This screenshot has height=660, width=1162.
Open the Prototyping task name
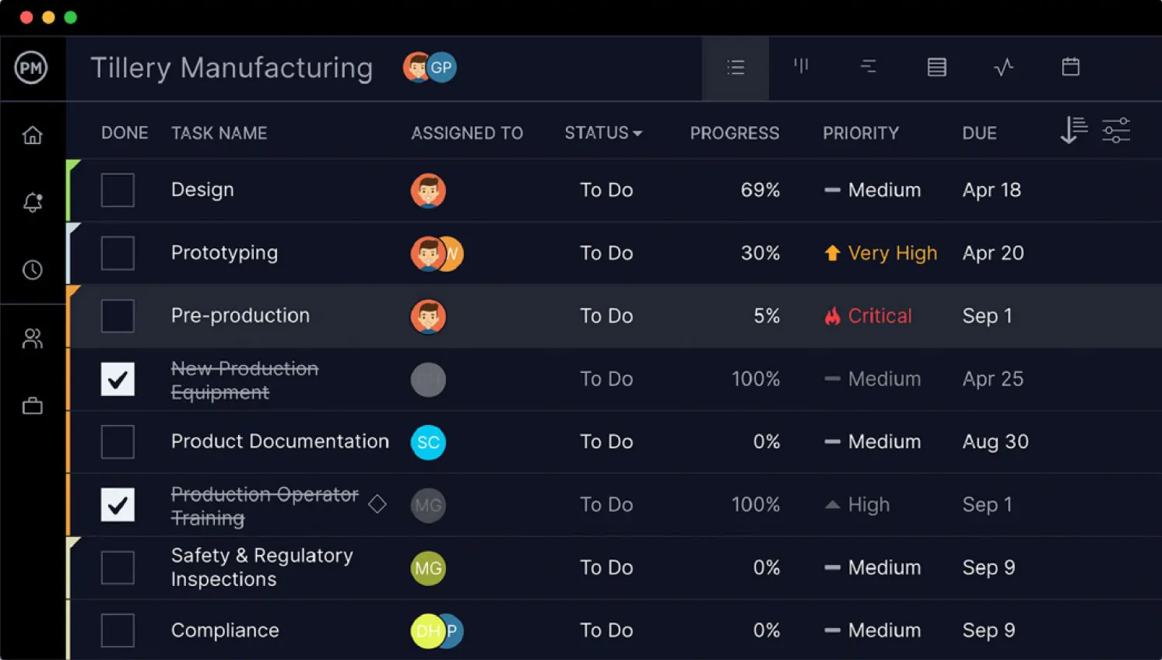(224, 253)
